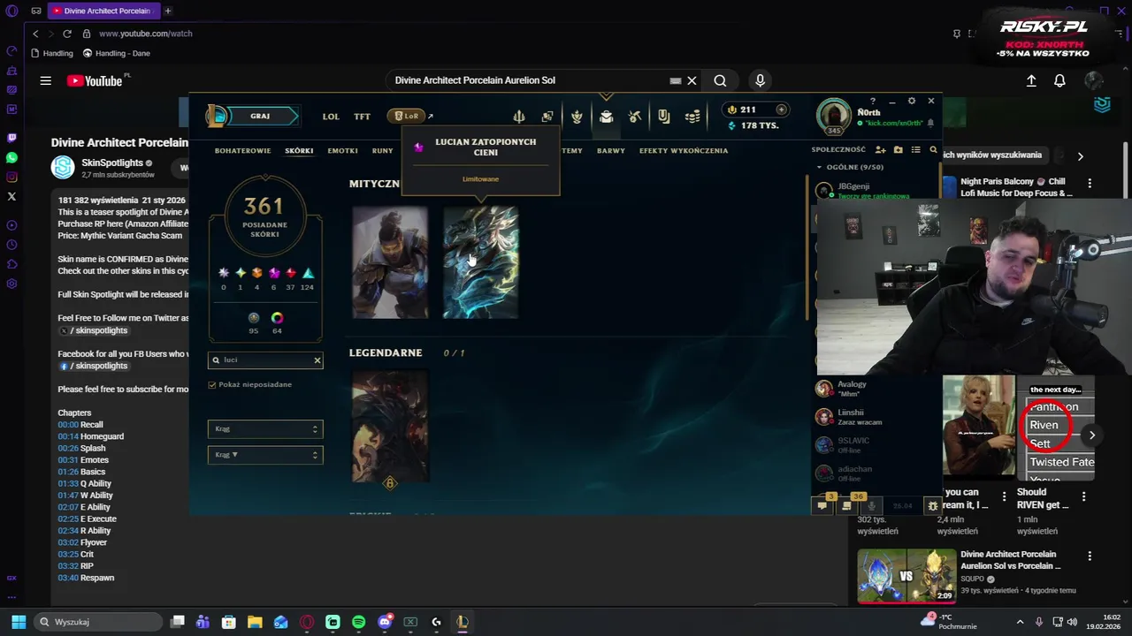Clear the YouTube search query with X
The width and height of the screenshot is (1132, 636).
click(x=692, y=80)
